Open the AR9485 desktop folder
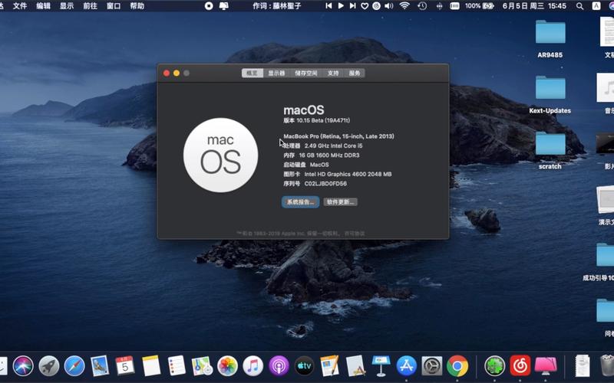Viewport: 614px width, 383px height. 550,39
